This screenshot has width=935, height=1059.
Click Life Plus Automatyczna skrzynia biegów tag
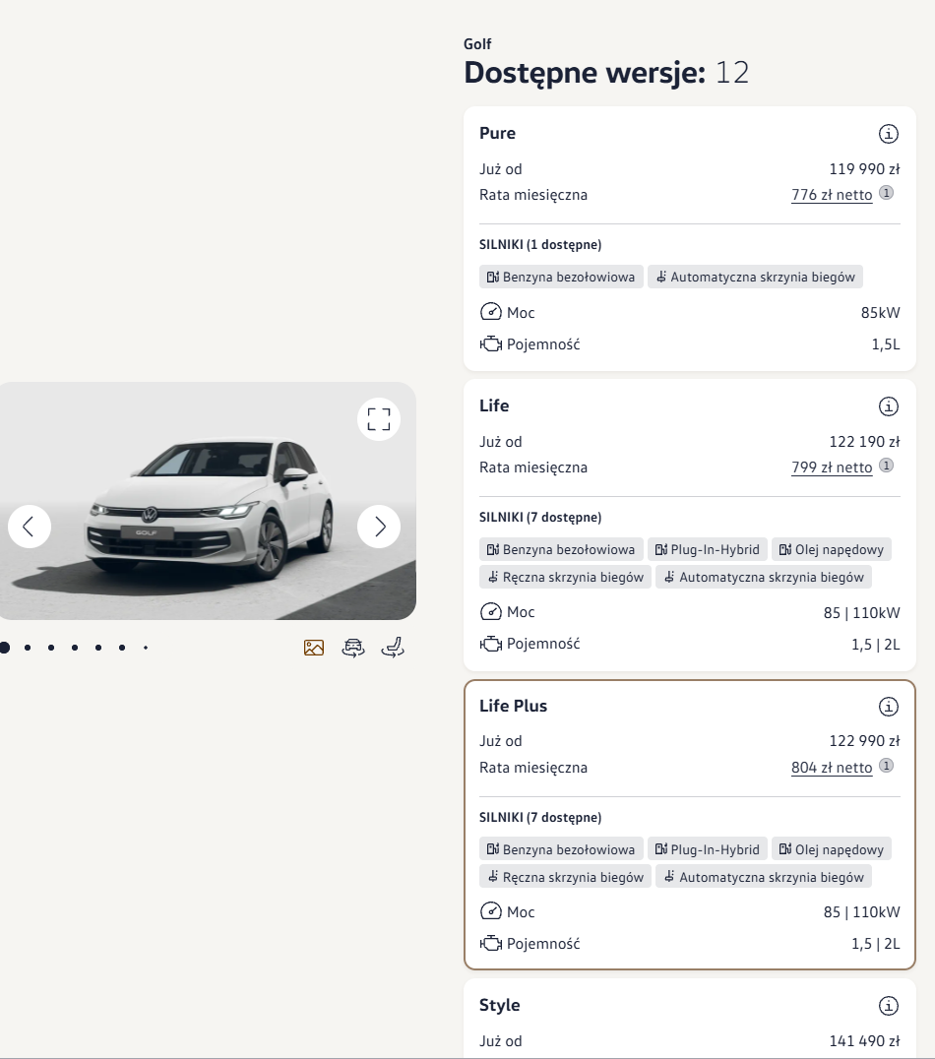coord(764,877)
